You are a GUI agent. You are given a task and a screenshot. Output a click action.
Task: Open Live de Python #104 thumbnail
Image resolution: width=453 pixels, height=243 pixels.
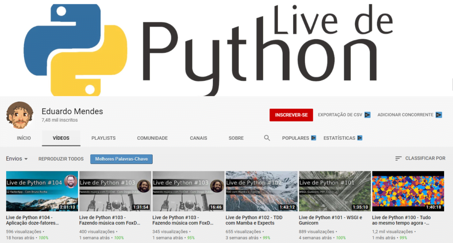pyautogui.click(x=42, y=191)
